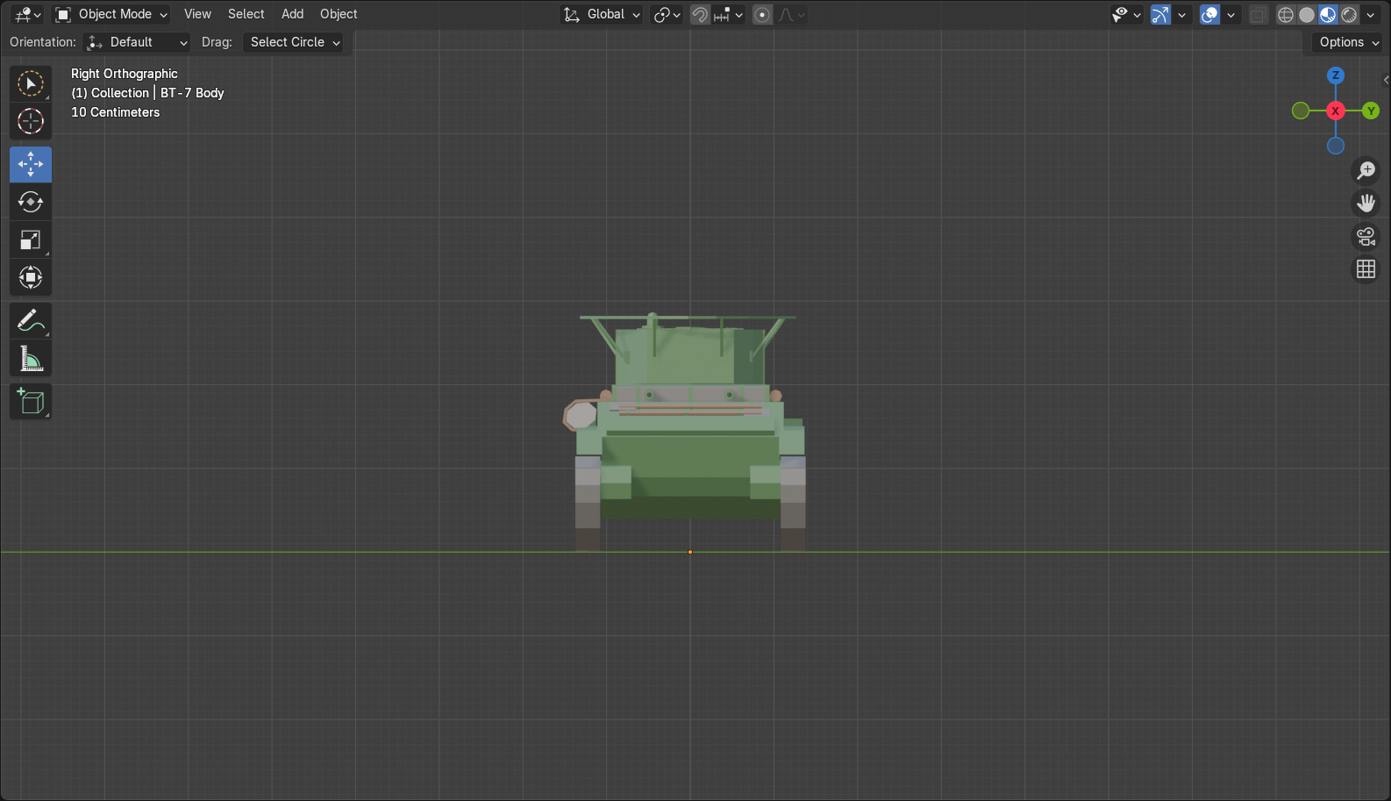This screenshot has width=1391, height=801.
Task: Click the sidebar expand arrow at right edge
Action: pos(1386,80)
